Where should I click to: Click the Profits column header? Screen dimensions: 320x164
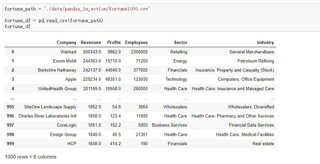(x=114, y=42)
